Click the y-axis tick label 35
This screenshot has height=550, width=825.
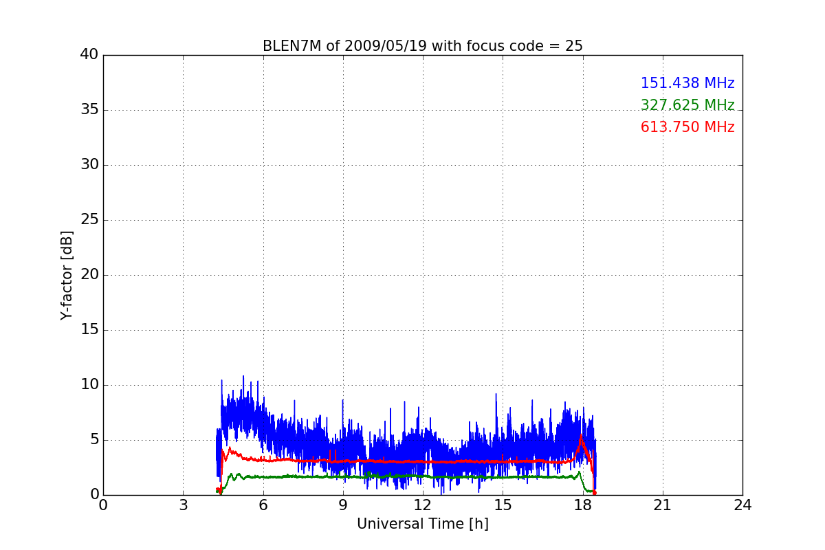point(89,110)
